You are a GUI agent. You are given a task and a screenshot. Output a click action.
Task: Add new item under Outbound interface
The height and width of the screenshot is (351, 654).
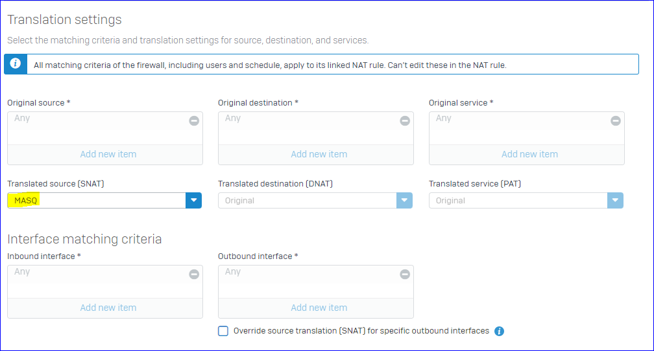click(x=319, y=308)
